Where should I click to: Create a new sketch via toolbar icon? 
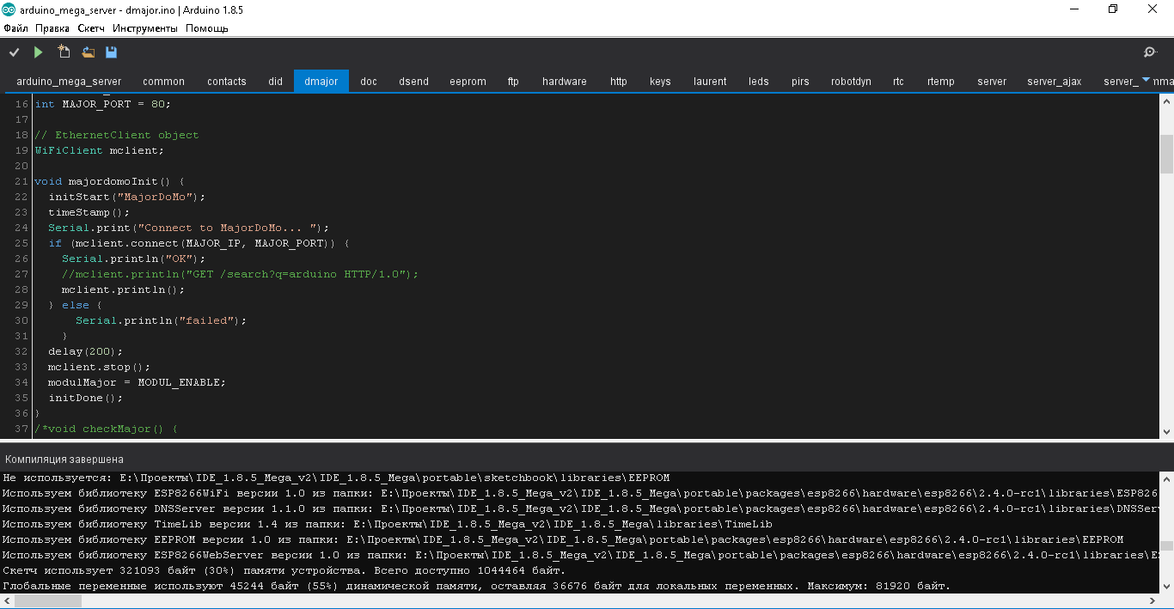click(x=64, y=52)
